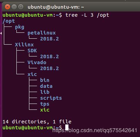This screenshot has height=137, width=140.
Task: Select the Vivado directory entry
Action: (37, 62)
